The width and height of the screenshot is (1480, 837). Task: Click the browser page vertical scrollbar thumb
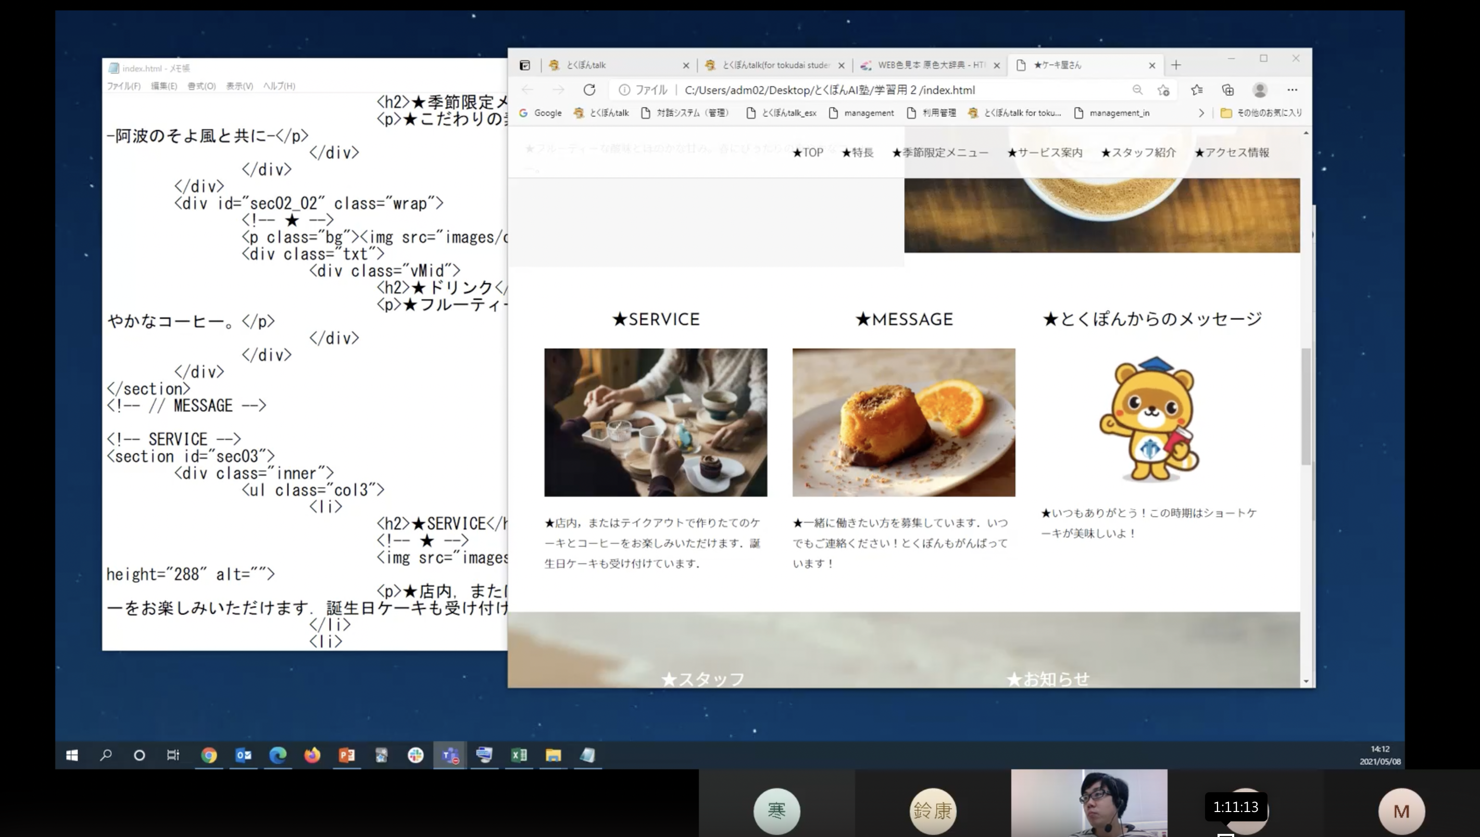[1306, 406]
